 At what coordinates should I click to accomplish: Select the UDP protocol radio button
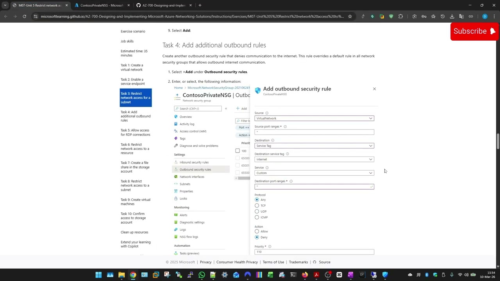click(x=257, y=212)
